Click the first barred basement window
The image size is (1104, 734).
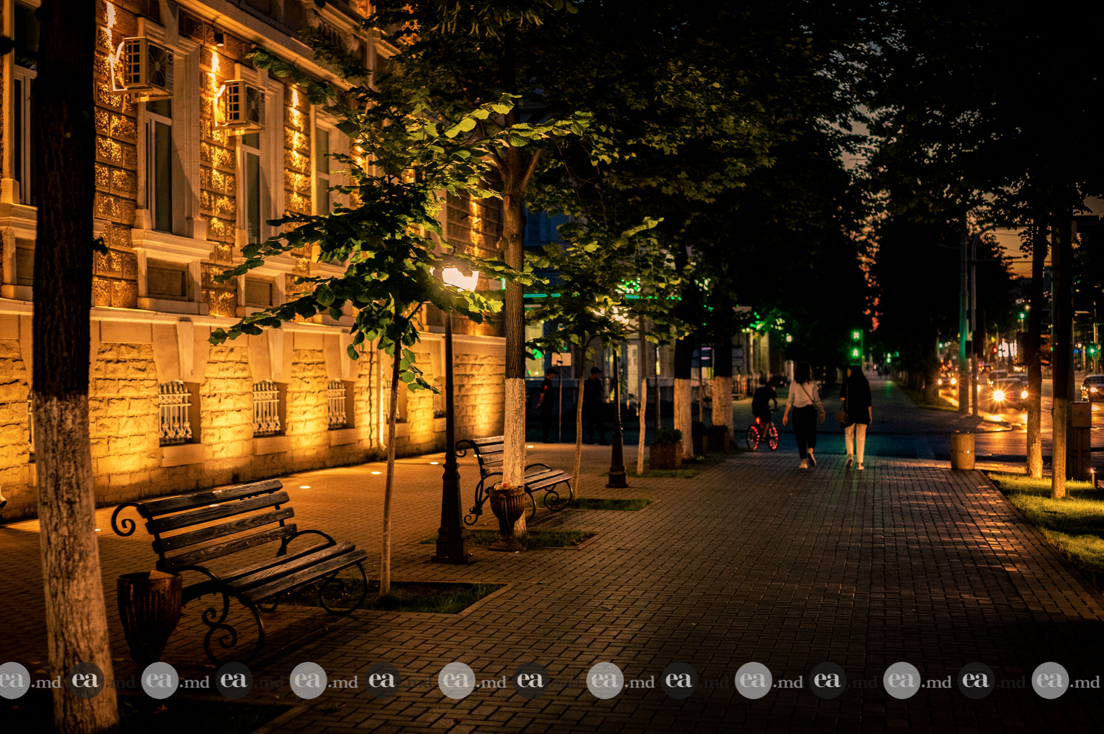tap(175, 412)
